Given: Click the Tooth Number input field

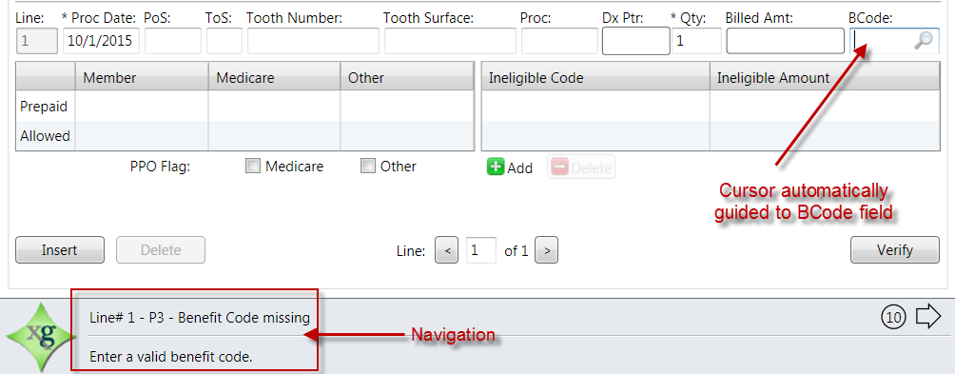Looking at the screenshot, I should click(x=313, y=42).
